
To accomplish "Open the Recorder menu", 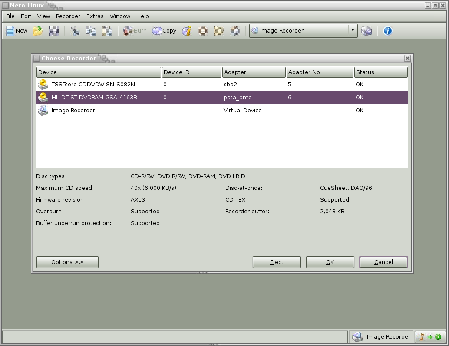I will tap(68, 16).
